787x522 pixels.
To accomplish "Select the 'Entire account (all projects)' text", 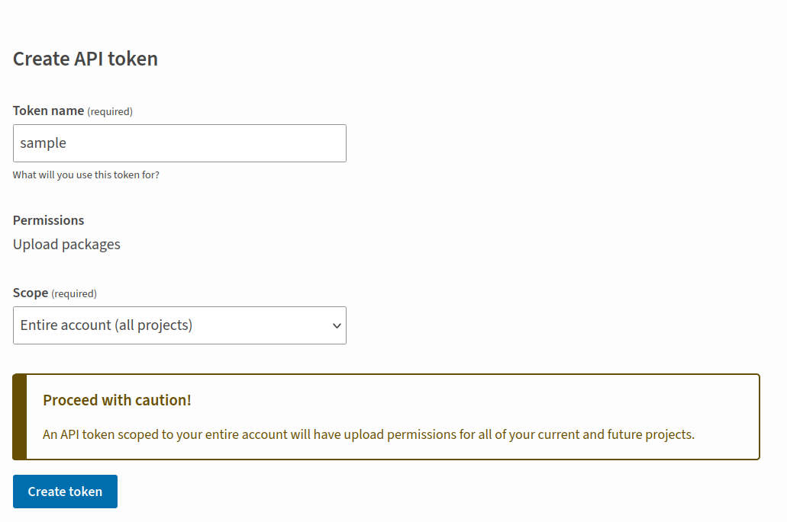I will pyautogui.click(x=106, y=325).
